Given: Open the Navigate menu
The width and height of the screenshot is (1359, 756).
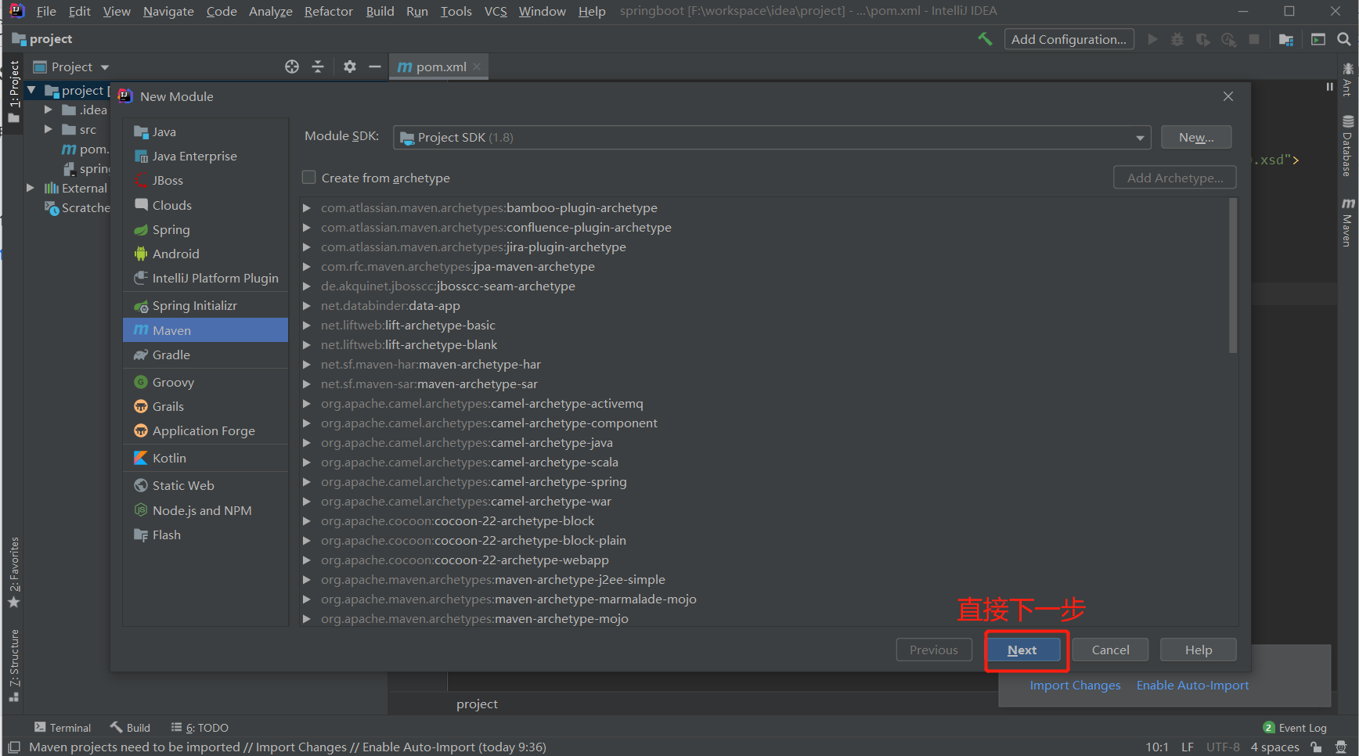Looking at the screenshot, I should (168, 11).
